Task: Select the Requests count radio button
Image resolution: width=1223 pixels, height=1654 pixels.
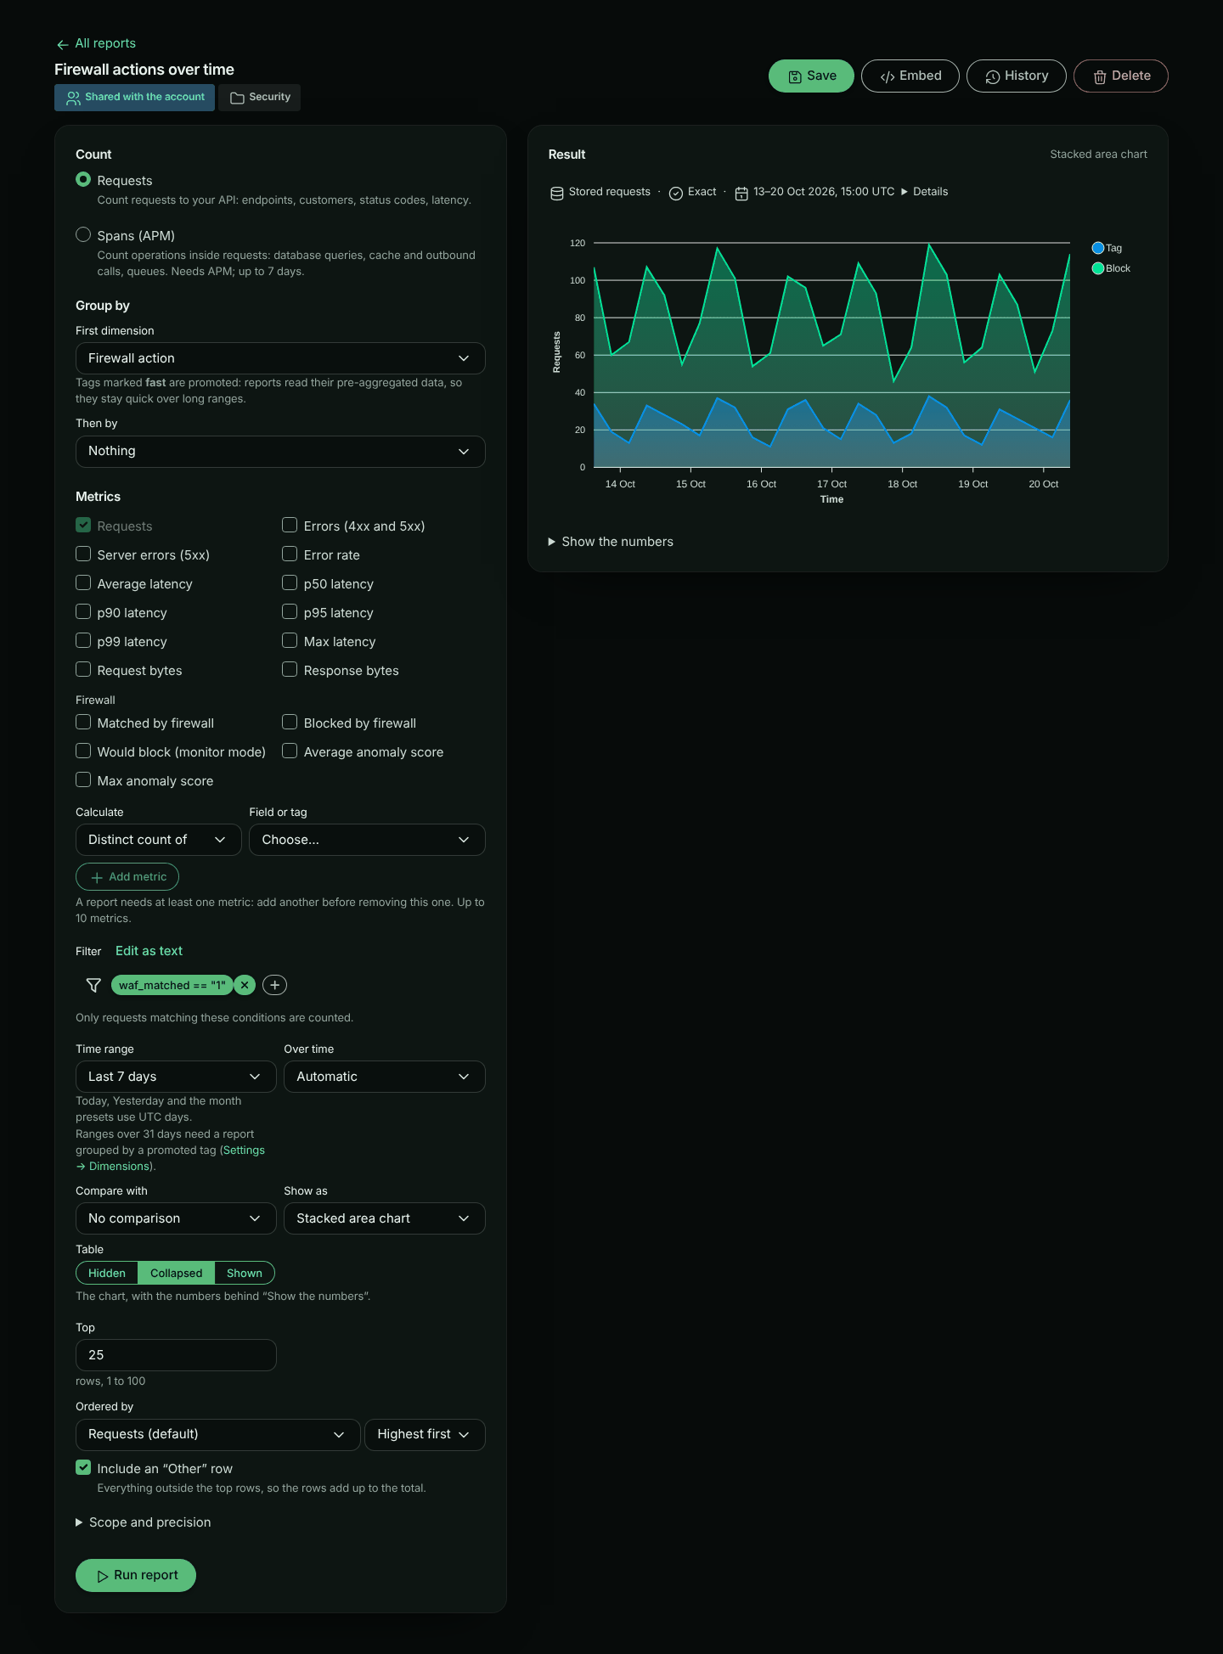Action: tap(83, 179)
